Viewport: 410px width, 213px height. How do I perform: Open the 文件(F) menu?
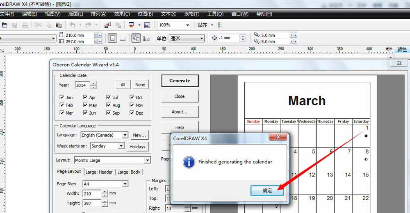[7, 14]
